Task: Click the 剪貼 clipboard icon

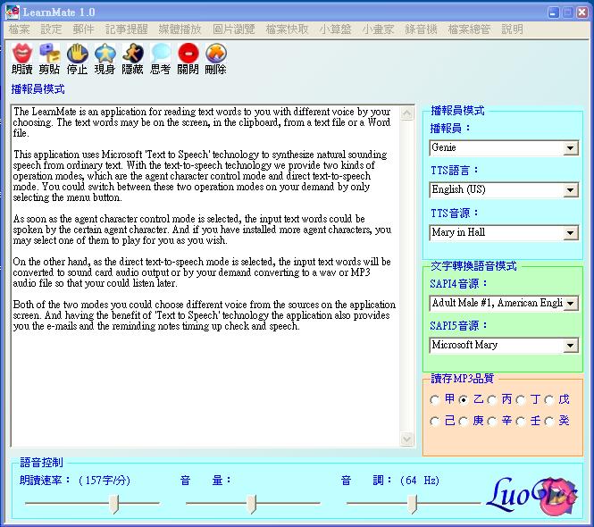Action: coord(50,53)
